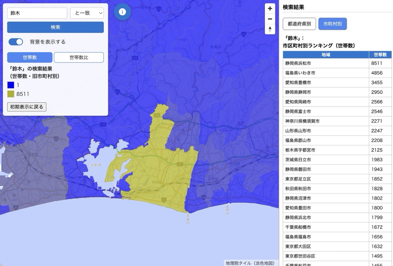Zoom in with the plus button
Screen dimensions: 393x266
(270, 9)
